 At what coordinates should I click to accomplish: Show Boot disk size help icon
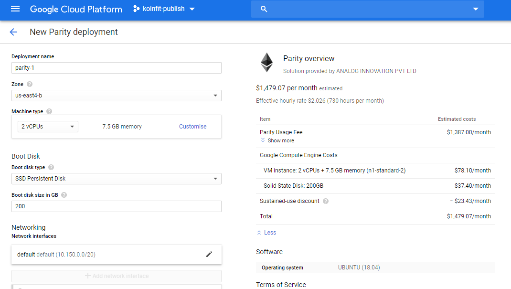point(64,195)
